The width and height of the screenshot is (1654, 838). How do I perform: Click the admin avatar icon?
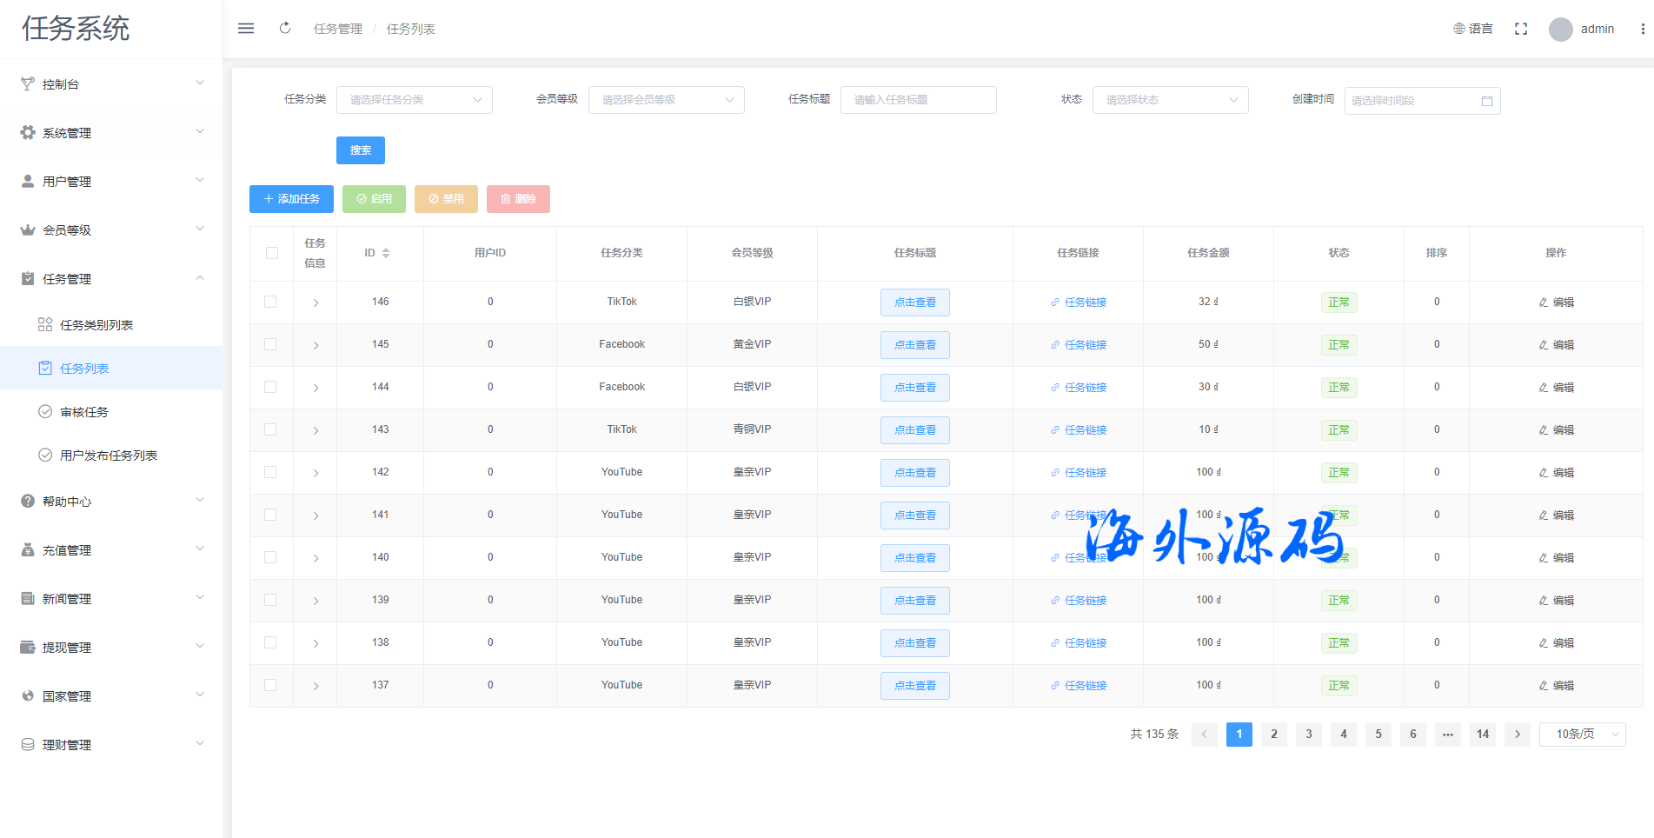tap(1561, 30)
